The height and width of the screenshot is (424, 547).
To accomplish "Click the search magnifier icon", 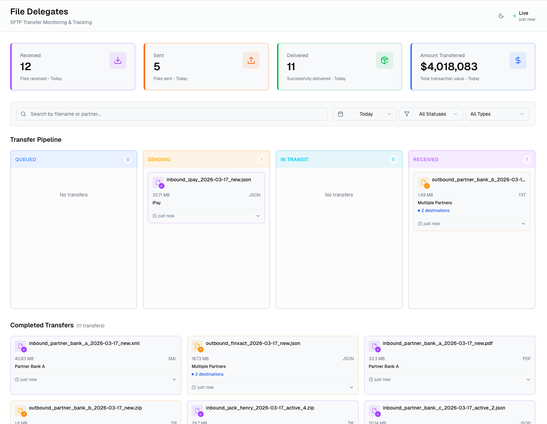I will pyautogui.click(x=23, y=114).
